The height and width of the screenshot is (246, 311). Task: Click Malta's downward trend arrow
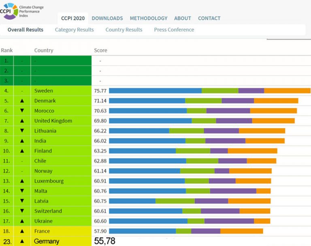click(22, 191)
